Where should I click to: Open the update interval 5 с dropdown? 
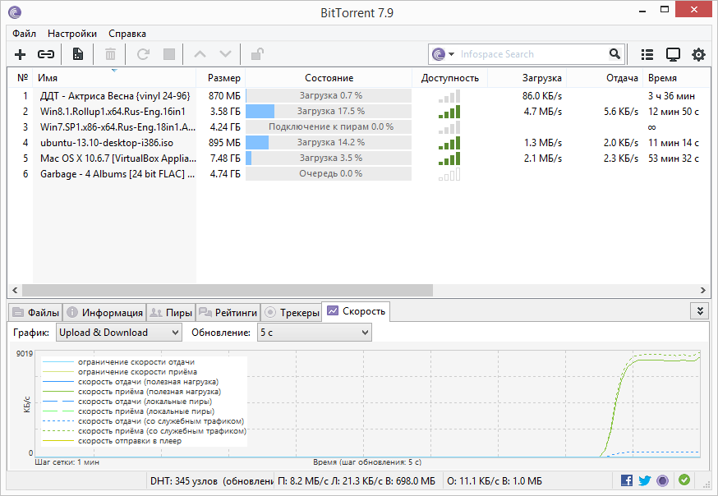coord(314,333)
